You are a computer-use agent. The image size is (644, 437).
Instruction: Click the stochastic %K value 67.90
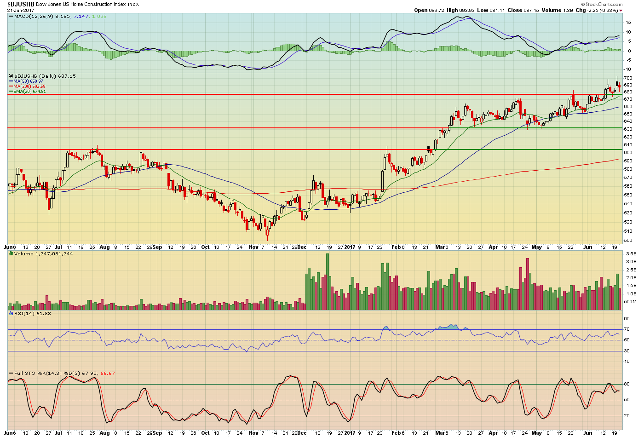(x=90, y=373)
